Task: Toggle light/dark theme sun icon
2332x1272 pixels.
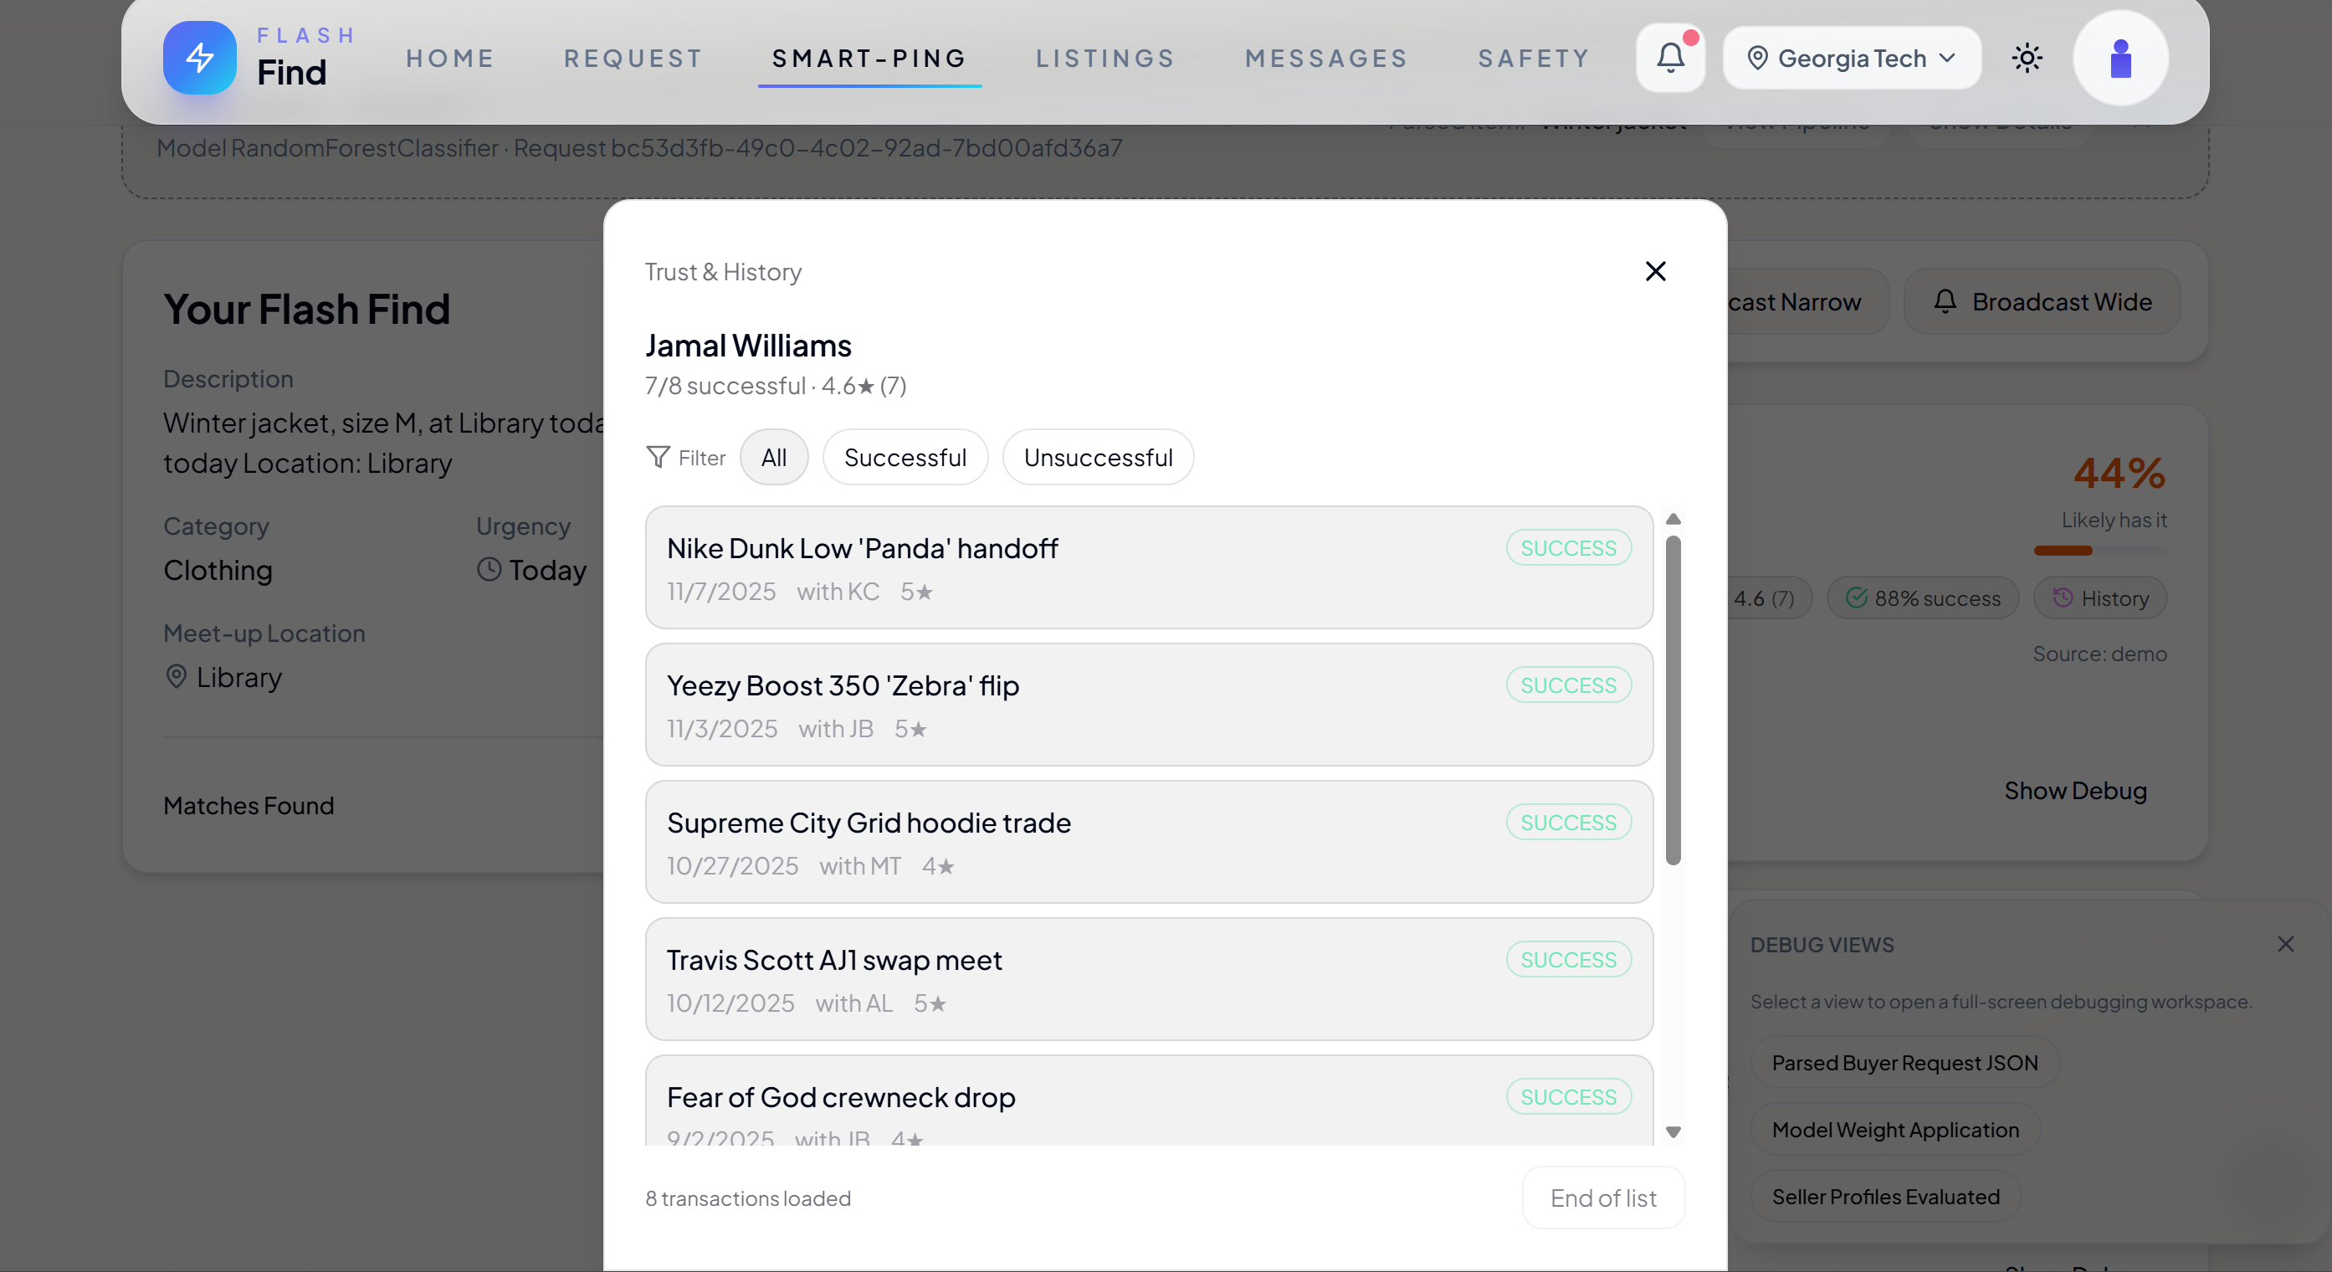Action: coord(2026,58)
